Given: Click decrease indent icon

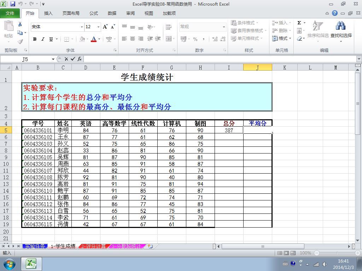Looking at the screenshot, I should [150, 39].
